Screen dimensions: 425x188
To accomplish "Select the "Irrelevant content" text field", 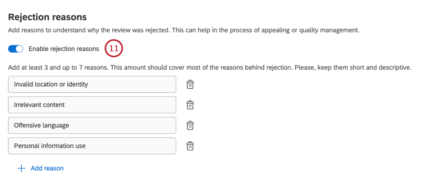I will click(x=92, y=105).
